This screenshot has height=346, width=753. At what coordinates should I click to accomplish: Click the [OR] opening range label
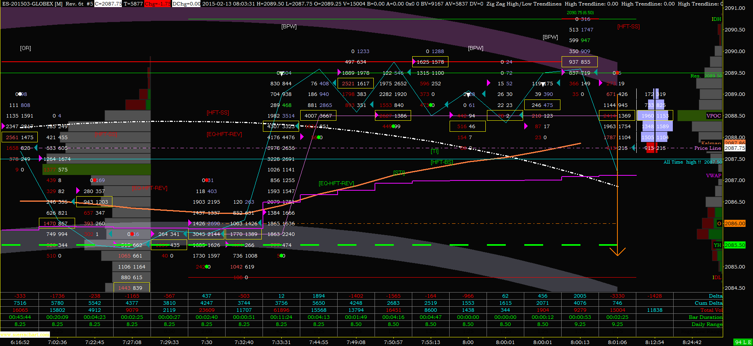[26, 48]
